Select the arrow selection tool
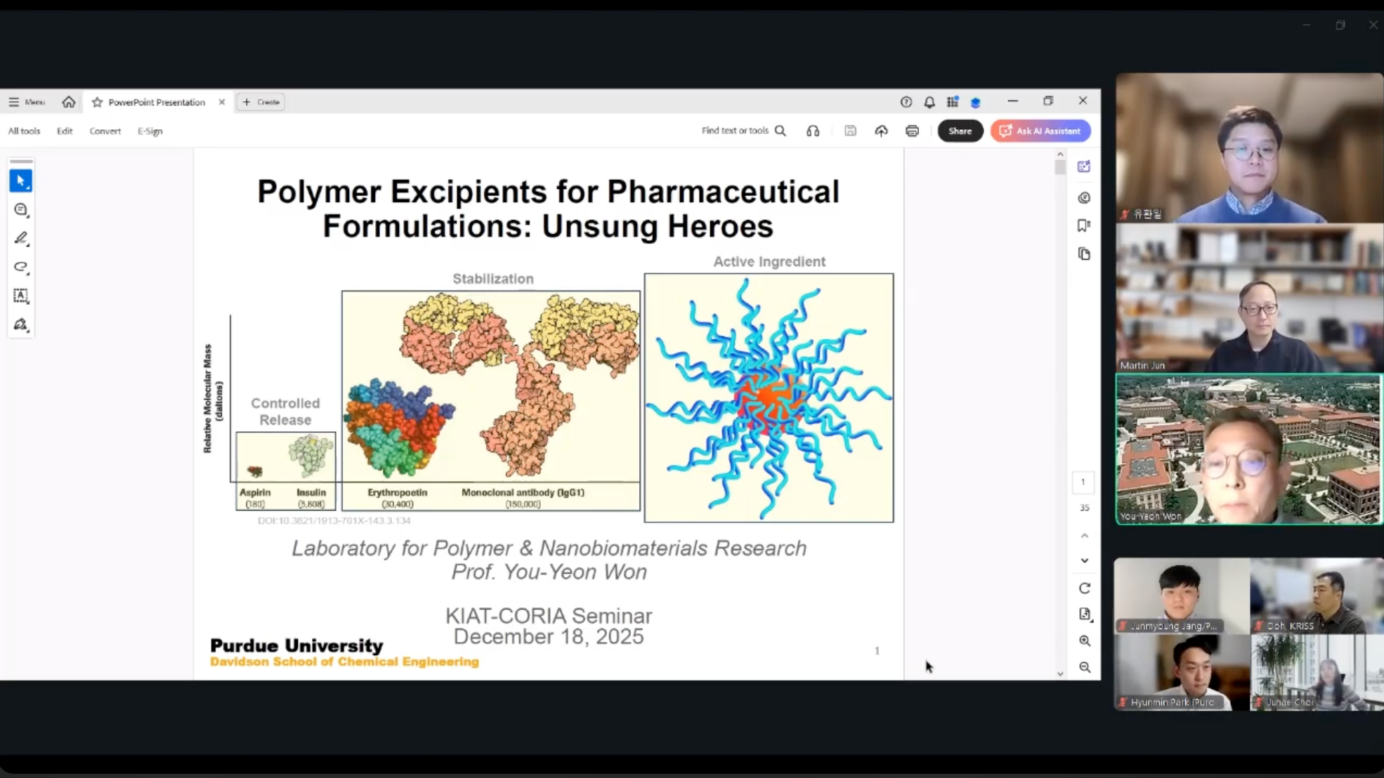The width and height of the screenshot is (1384, 778). (x=20, y=181)
